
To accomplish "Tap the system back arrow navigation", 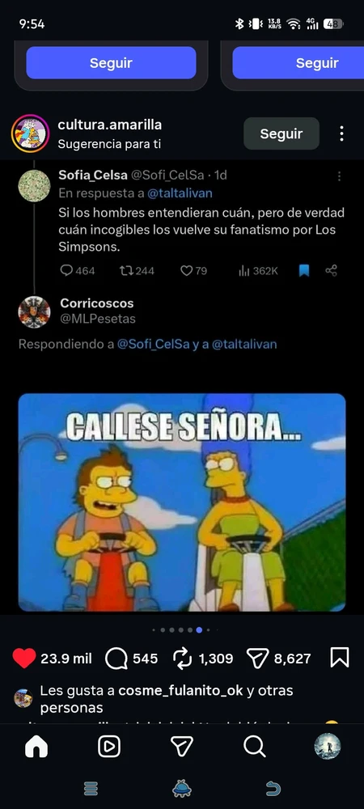I will coord(273,788).
